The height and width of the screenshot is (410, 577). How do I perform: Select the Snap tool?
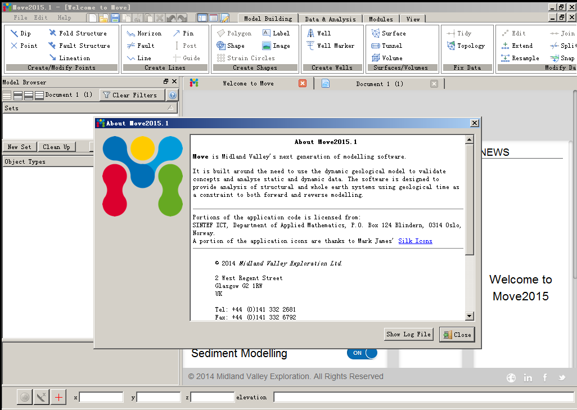pos(562,58)
